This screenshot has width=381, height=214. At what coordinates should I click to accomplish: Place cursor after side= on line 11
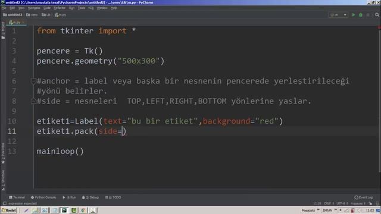click(122, 131)
